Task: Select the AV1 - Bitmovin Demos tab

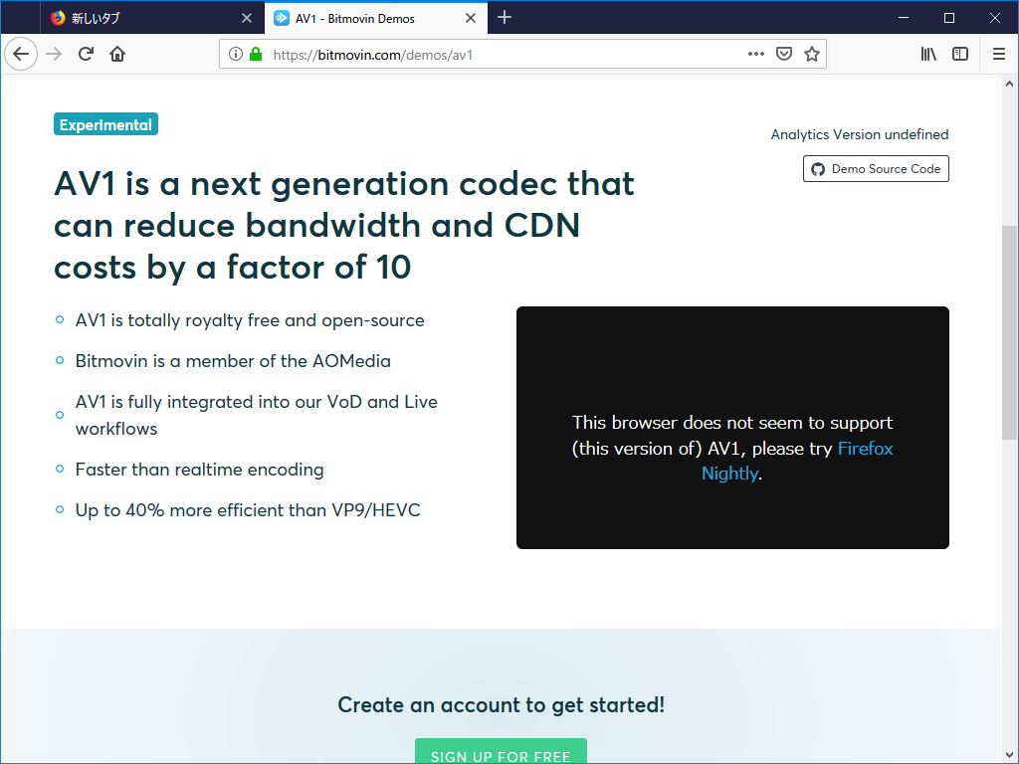Action: (x=358, y=17)
